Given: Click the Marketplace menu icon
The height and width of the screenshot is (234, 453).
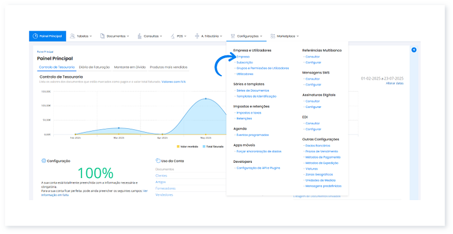Looking at the screenshot, I should [273, 36].
